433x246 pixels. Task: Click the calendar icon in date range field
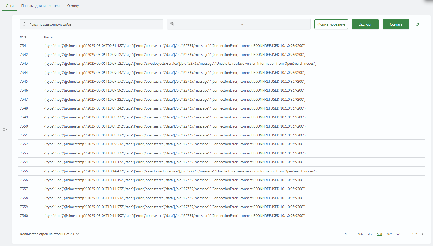click(172, 24)
